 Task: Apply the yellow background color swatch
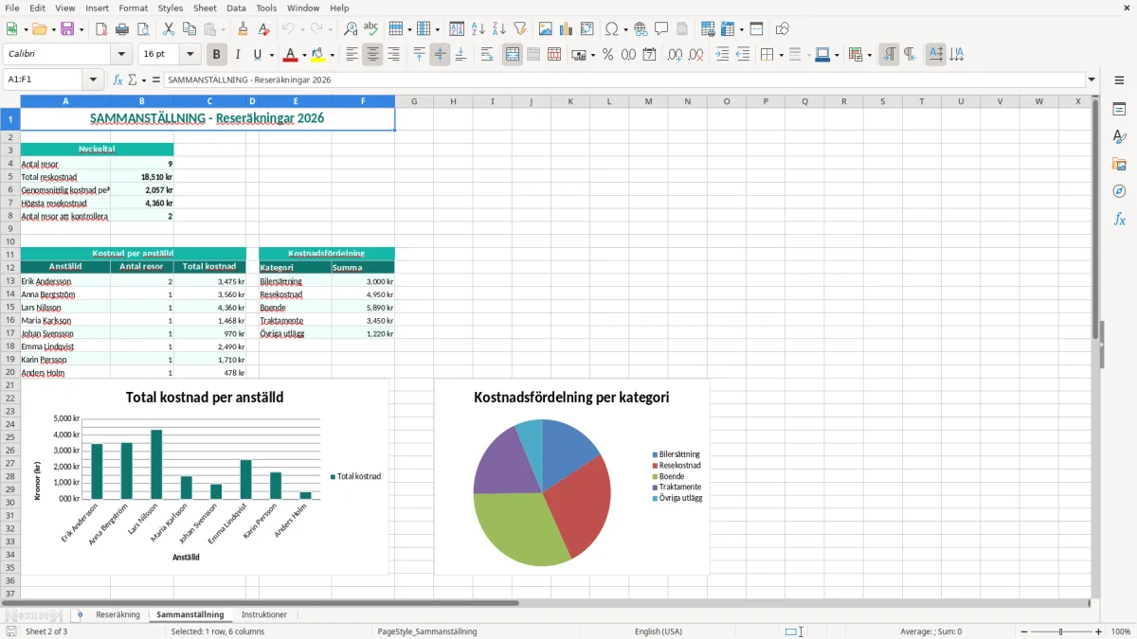[319, 55]
